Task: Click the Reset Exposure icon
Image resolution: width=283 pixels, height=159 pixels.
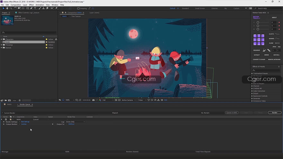Action: point(162,100)
